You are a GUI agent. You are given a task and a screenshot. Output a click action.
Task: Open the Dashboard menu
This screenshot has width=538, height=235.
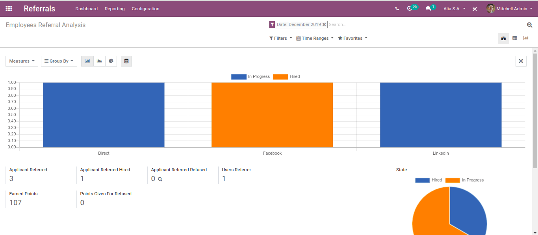point(87,9)
